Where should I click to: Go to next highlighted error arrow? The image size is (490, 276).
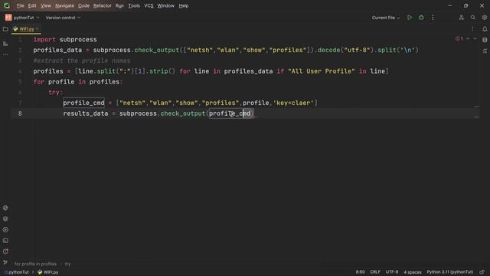(x=475, y=39)
